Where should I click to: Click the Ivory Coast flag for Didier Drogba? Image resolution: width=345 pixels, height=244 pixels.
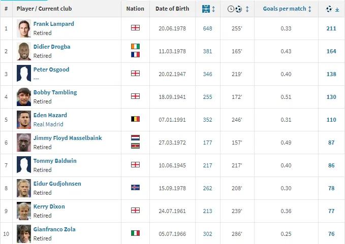(x=135, y=46)
